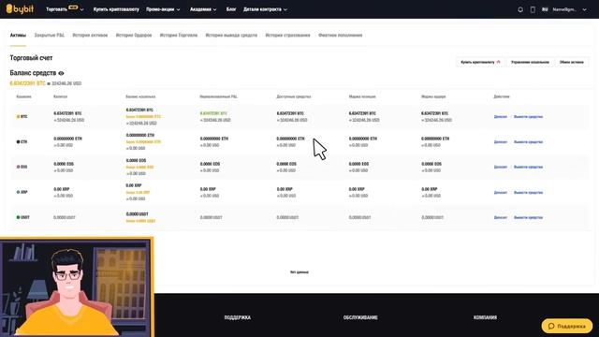
Task: Click the Нет данных message
Action: click(x=299, y=272)
